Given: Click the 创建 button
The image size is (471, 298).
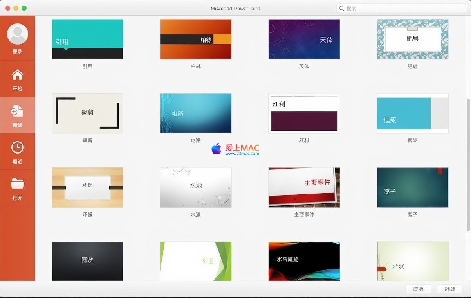Looking at the screenshot, I should [x=450, y=289].
